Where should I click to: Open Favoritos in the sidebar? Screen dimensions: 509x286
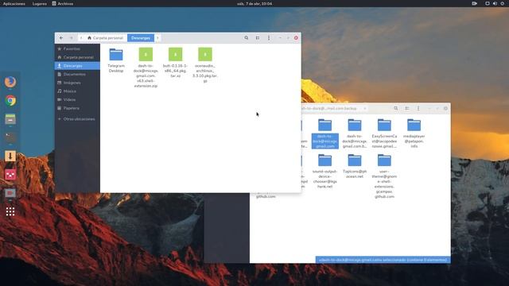[x=77, y=48]
